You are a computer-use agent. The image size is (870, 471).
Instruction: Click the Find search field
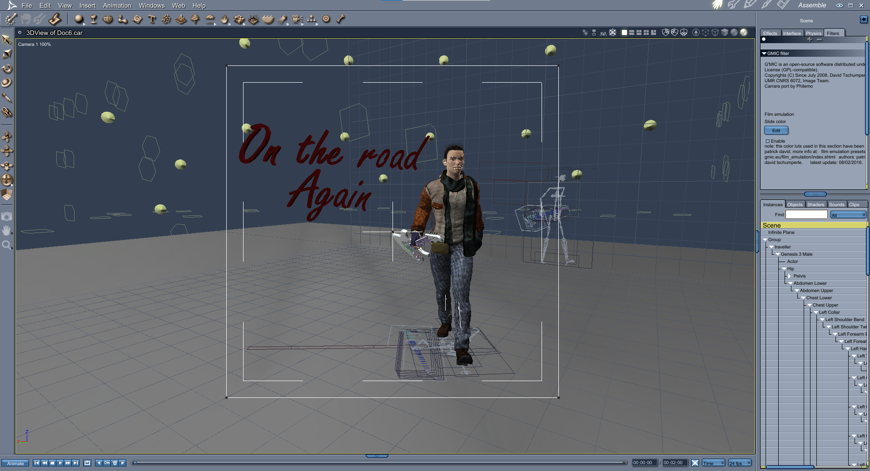click(806, 215)
